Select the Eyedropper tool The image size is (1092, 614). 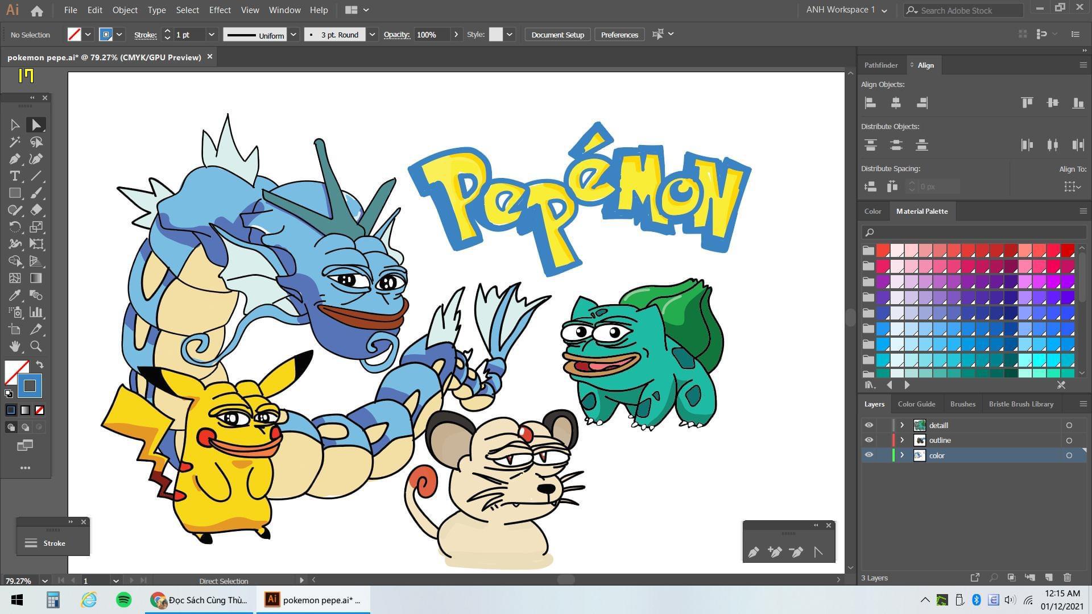15,296
